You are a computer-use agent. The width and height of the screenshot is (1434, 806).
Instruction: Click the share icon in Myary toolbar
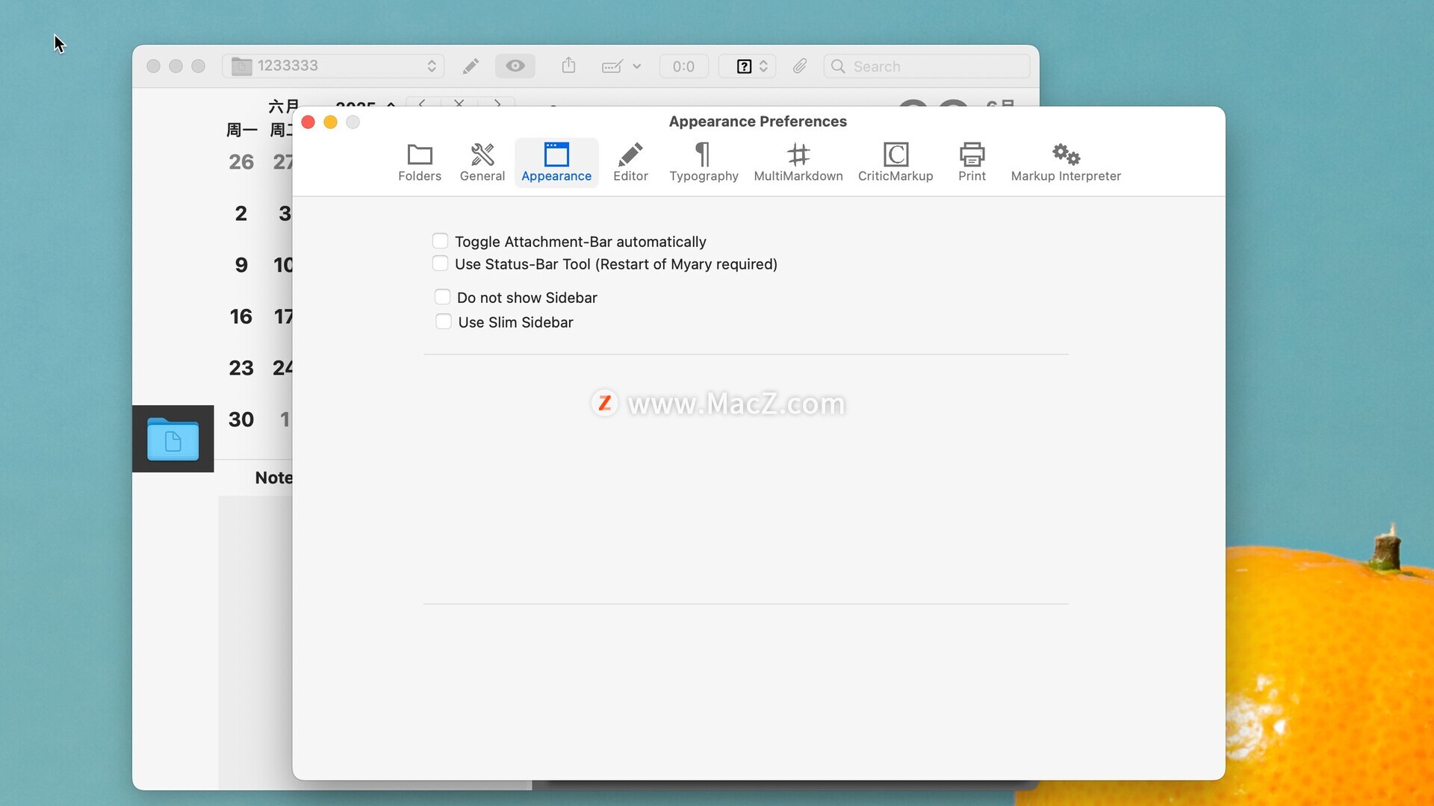(x=568, y=66)
